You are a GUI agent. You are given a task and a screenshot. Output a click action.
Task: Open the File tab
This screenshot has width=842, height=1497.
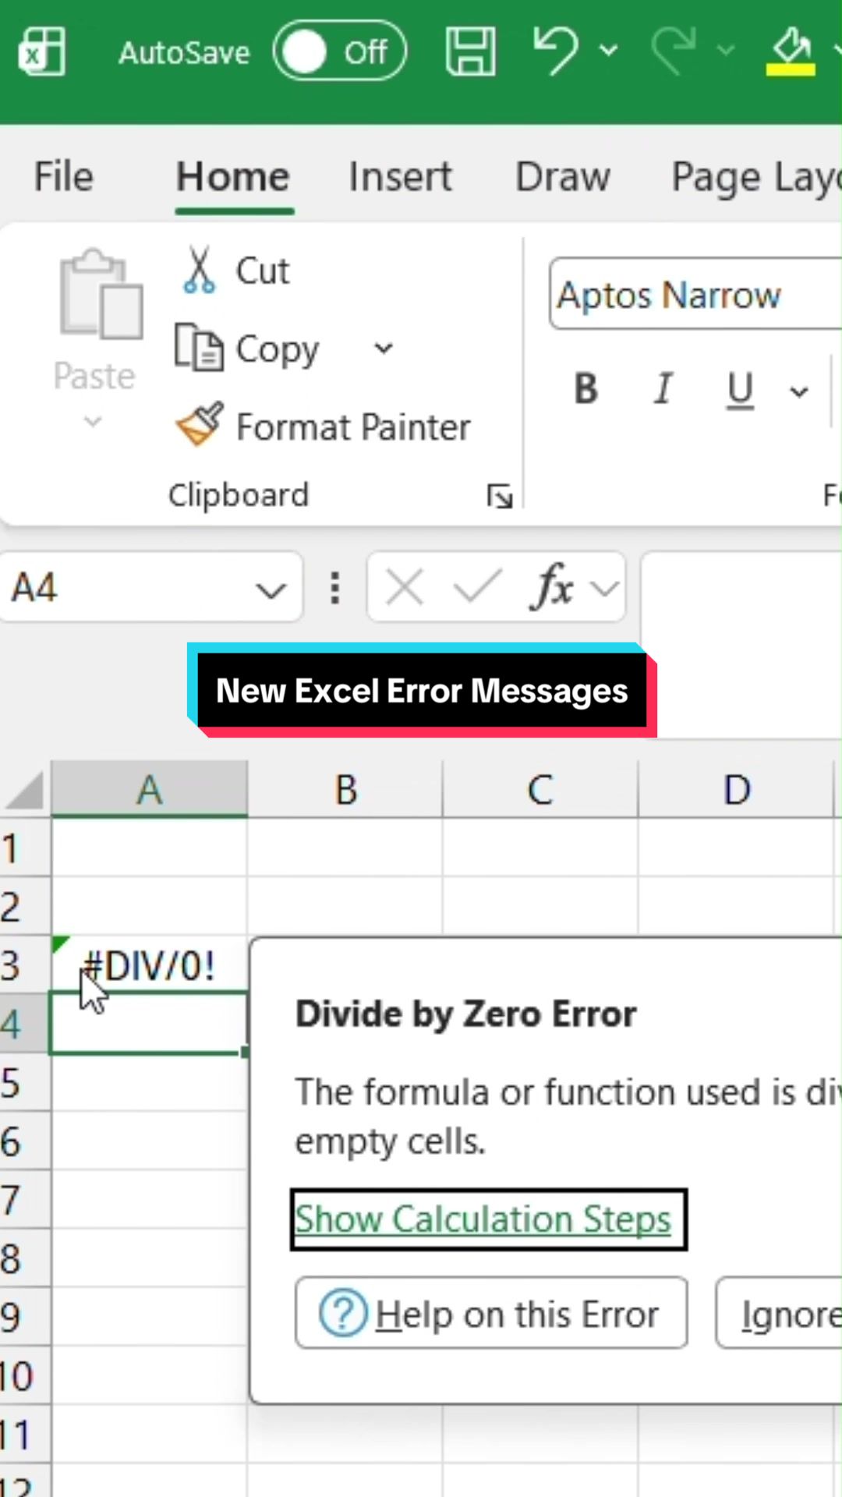pos(63,176)
